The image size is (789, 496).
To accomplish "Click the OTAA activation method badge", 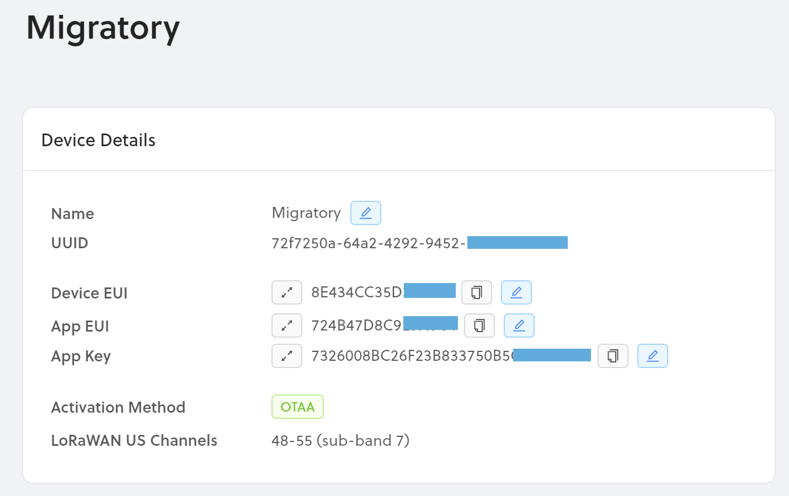I will coord(297,407).
